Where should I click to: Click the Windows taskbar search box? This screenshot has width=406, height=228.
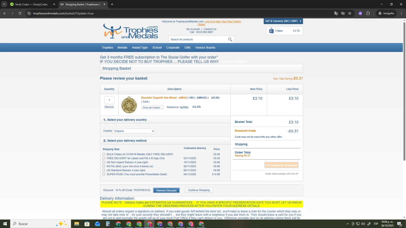(41, 224)
